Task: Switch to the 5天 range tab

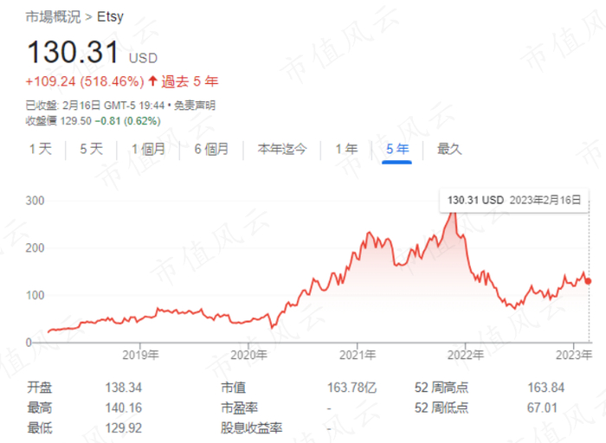Action: coord(92,149)
